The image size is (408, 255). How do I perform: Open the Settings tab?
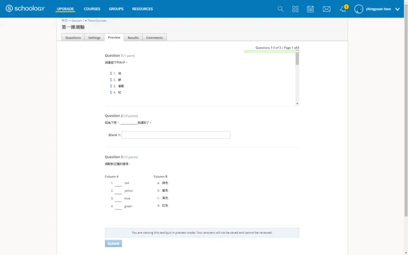click(94, 37)
